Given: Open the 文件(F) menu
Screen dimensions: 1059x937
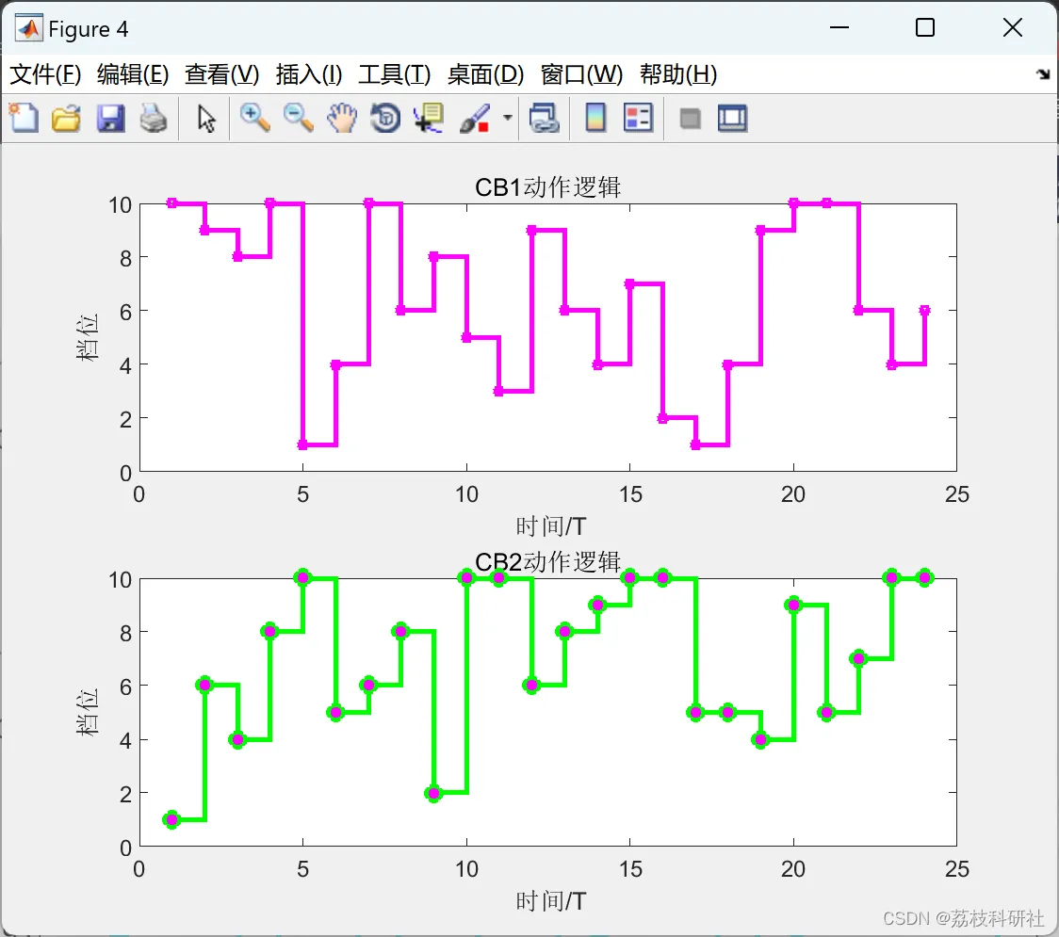Looking at the screenshot, I should pyautogui.click(x=45, y=74).
